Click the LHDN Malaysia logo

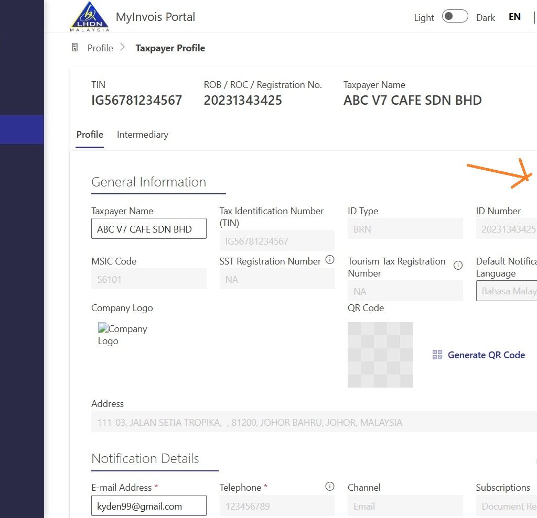[x=90, y=17]
